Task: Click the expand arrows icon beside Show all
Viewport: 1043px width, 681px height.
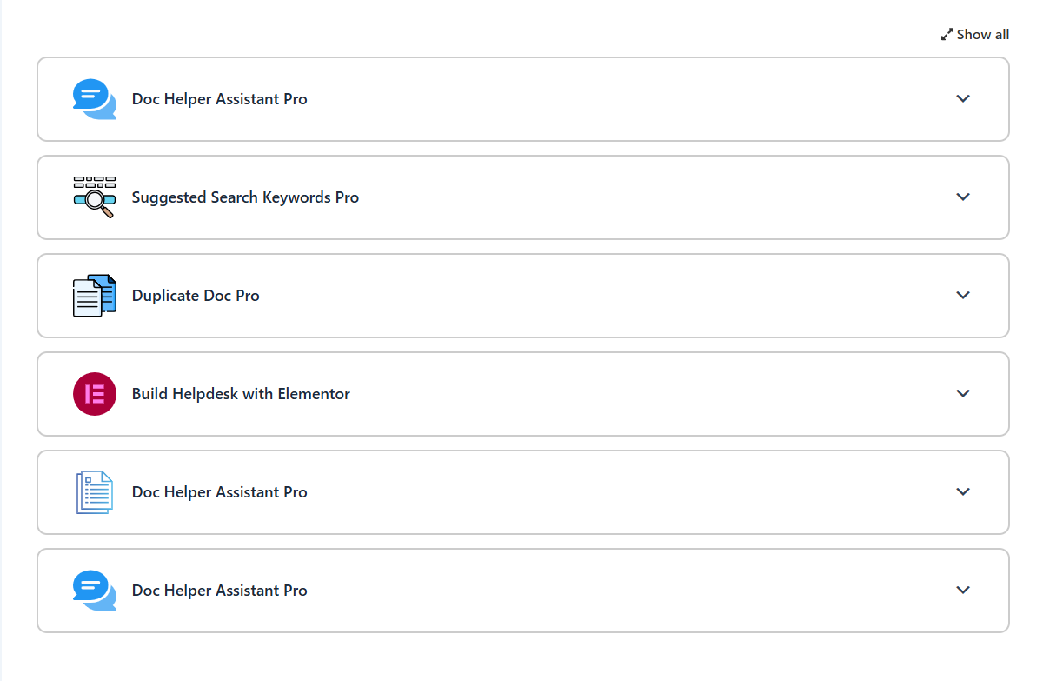Action: [x=947, y=35]
